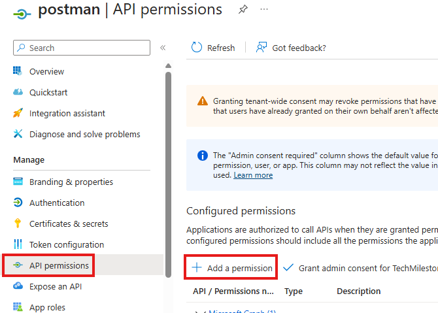Click the pin icon beside the page title
This screenshot has height=313, width=438.
(x=243, y=10)
